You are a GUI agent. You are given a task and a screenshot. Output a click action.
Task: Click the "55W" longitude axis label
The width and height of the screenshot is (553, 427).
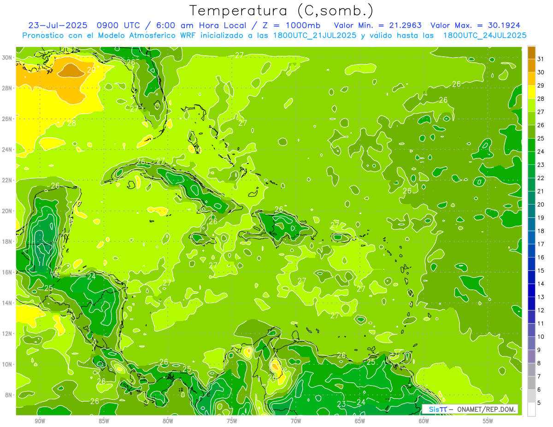click(488, 421)
